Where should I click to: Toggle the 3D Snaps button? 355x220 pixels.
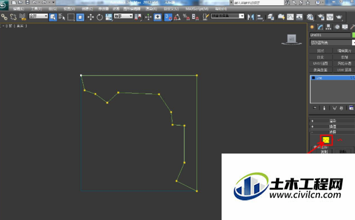click(x=168, y=17)
